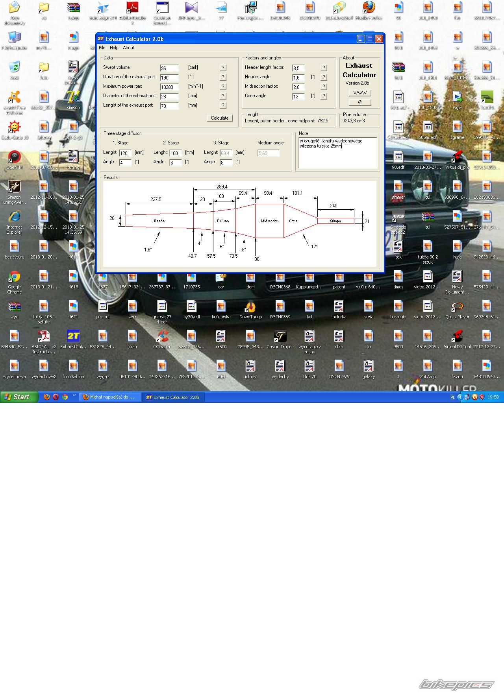504x694 pixels.
Task: Click the WWW button in About
Action: 360,93
